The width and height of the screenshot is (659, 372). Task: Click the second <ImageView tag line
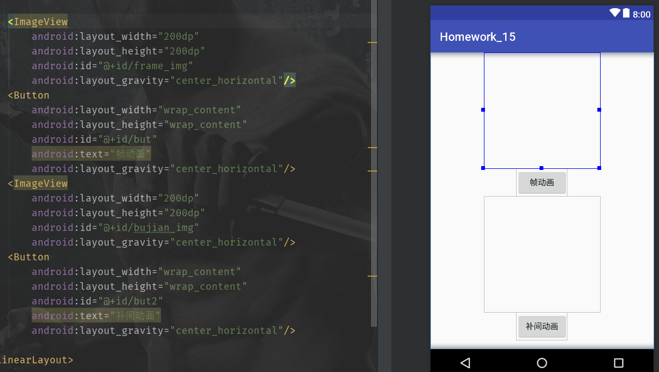click(38, 184)
